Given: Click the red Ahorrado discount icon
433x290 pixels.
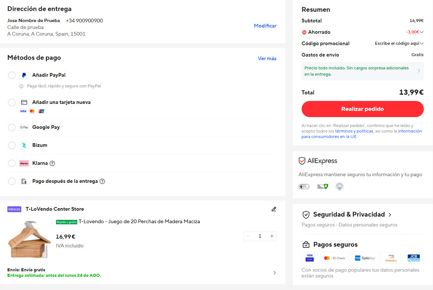Looking at the screenshot, I should (x=304, y=32).
